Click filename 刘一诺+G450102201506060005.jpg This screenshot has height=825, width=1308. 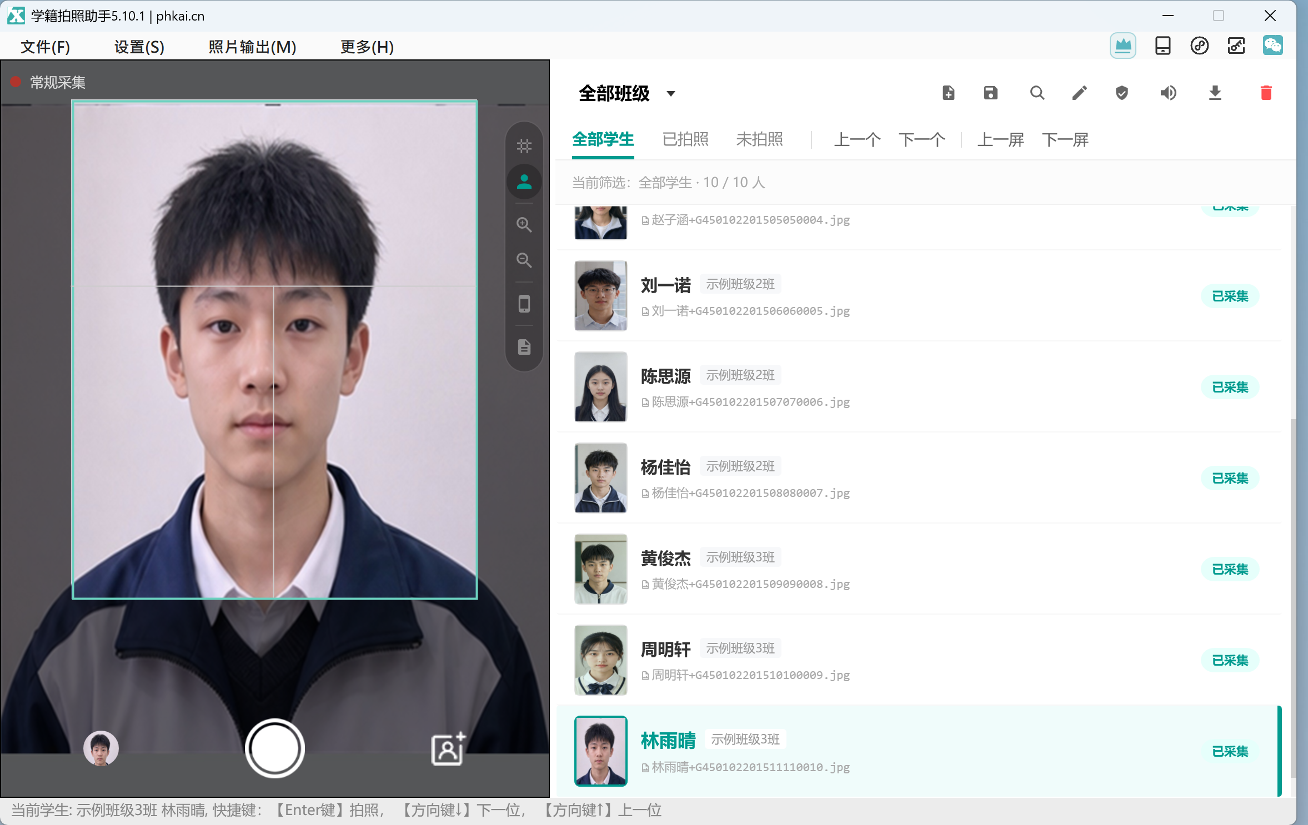pyautogui.click(x=750, y=311)
